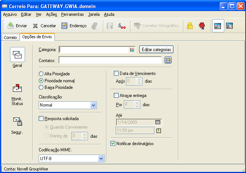This screenshot has height=173, width=246.
Task: Select Dentro de radio option
Action: 46,136
